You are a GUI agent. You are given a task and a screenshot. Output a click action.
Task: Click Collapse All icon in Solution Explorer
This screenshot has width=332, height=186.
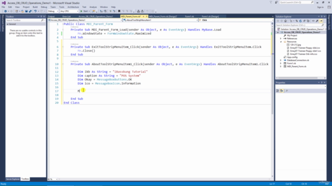coord(305,21)
